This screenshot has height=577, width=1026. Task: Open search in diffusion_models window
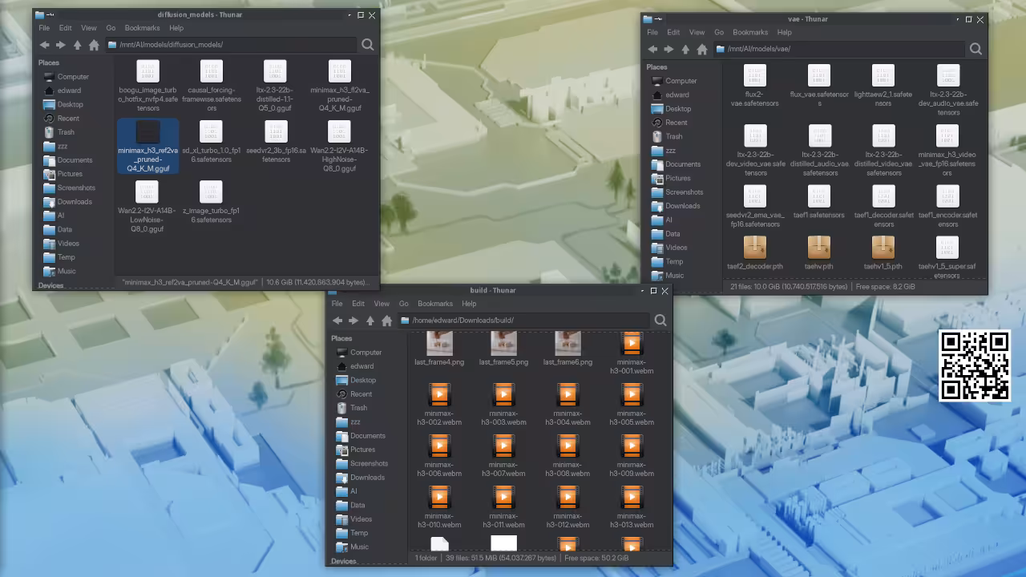[367, 45]
